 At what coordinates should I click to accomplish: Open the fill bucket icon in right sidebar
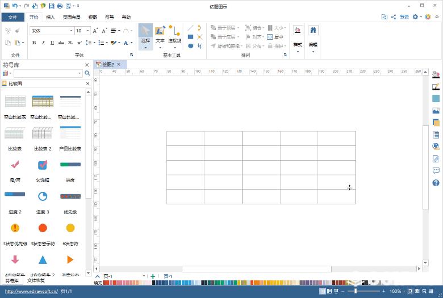click(436, 74)
